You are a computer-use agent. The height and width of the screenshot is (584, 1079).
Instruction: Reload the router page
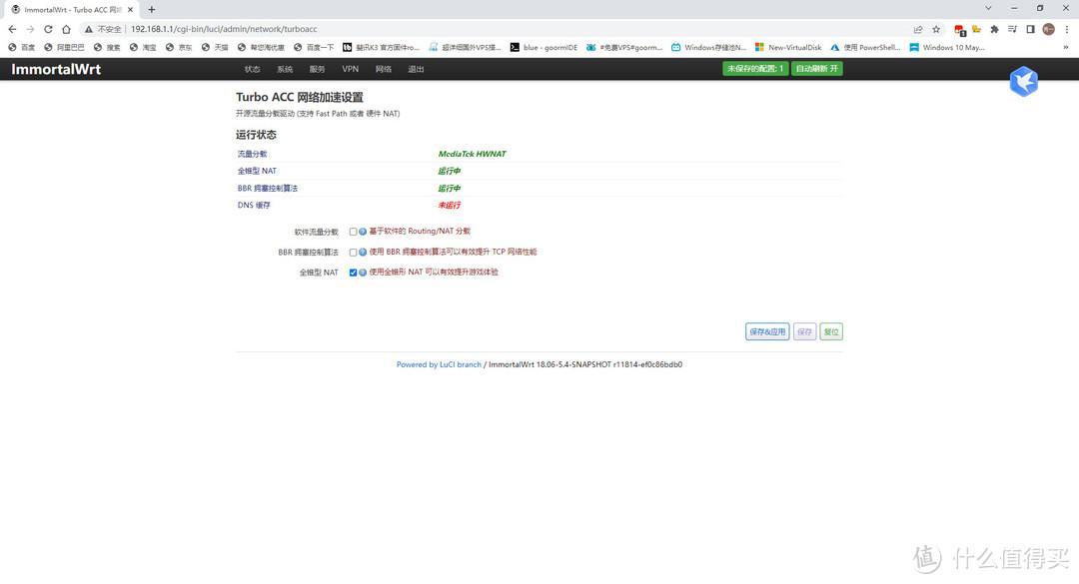click(x=48, y=30)
